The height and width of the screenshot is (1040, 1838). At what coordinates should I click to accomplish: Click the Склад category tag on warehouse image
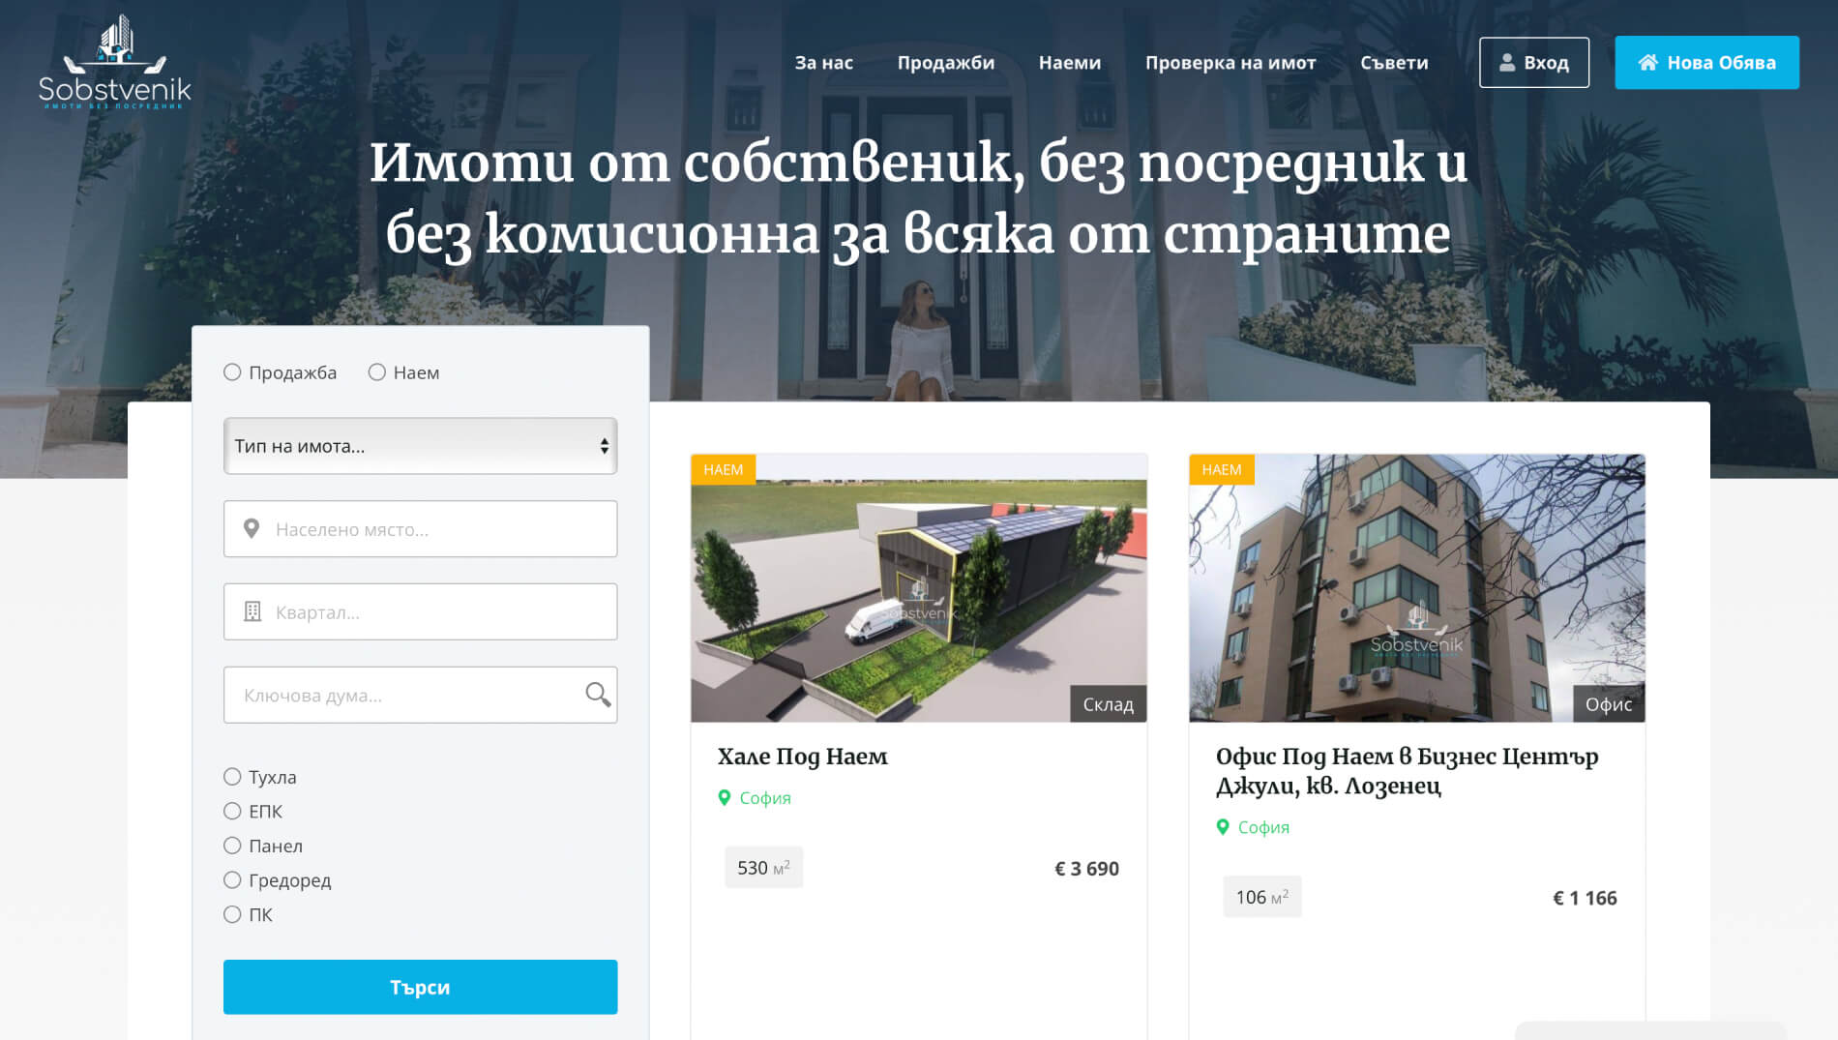(1109, 704)
